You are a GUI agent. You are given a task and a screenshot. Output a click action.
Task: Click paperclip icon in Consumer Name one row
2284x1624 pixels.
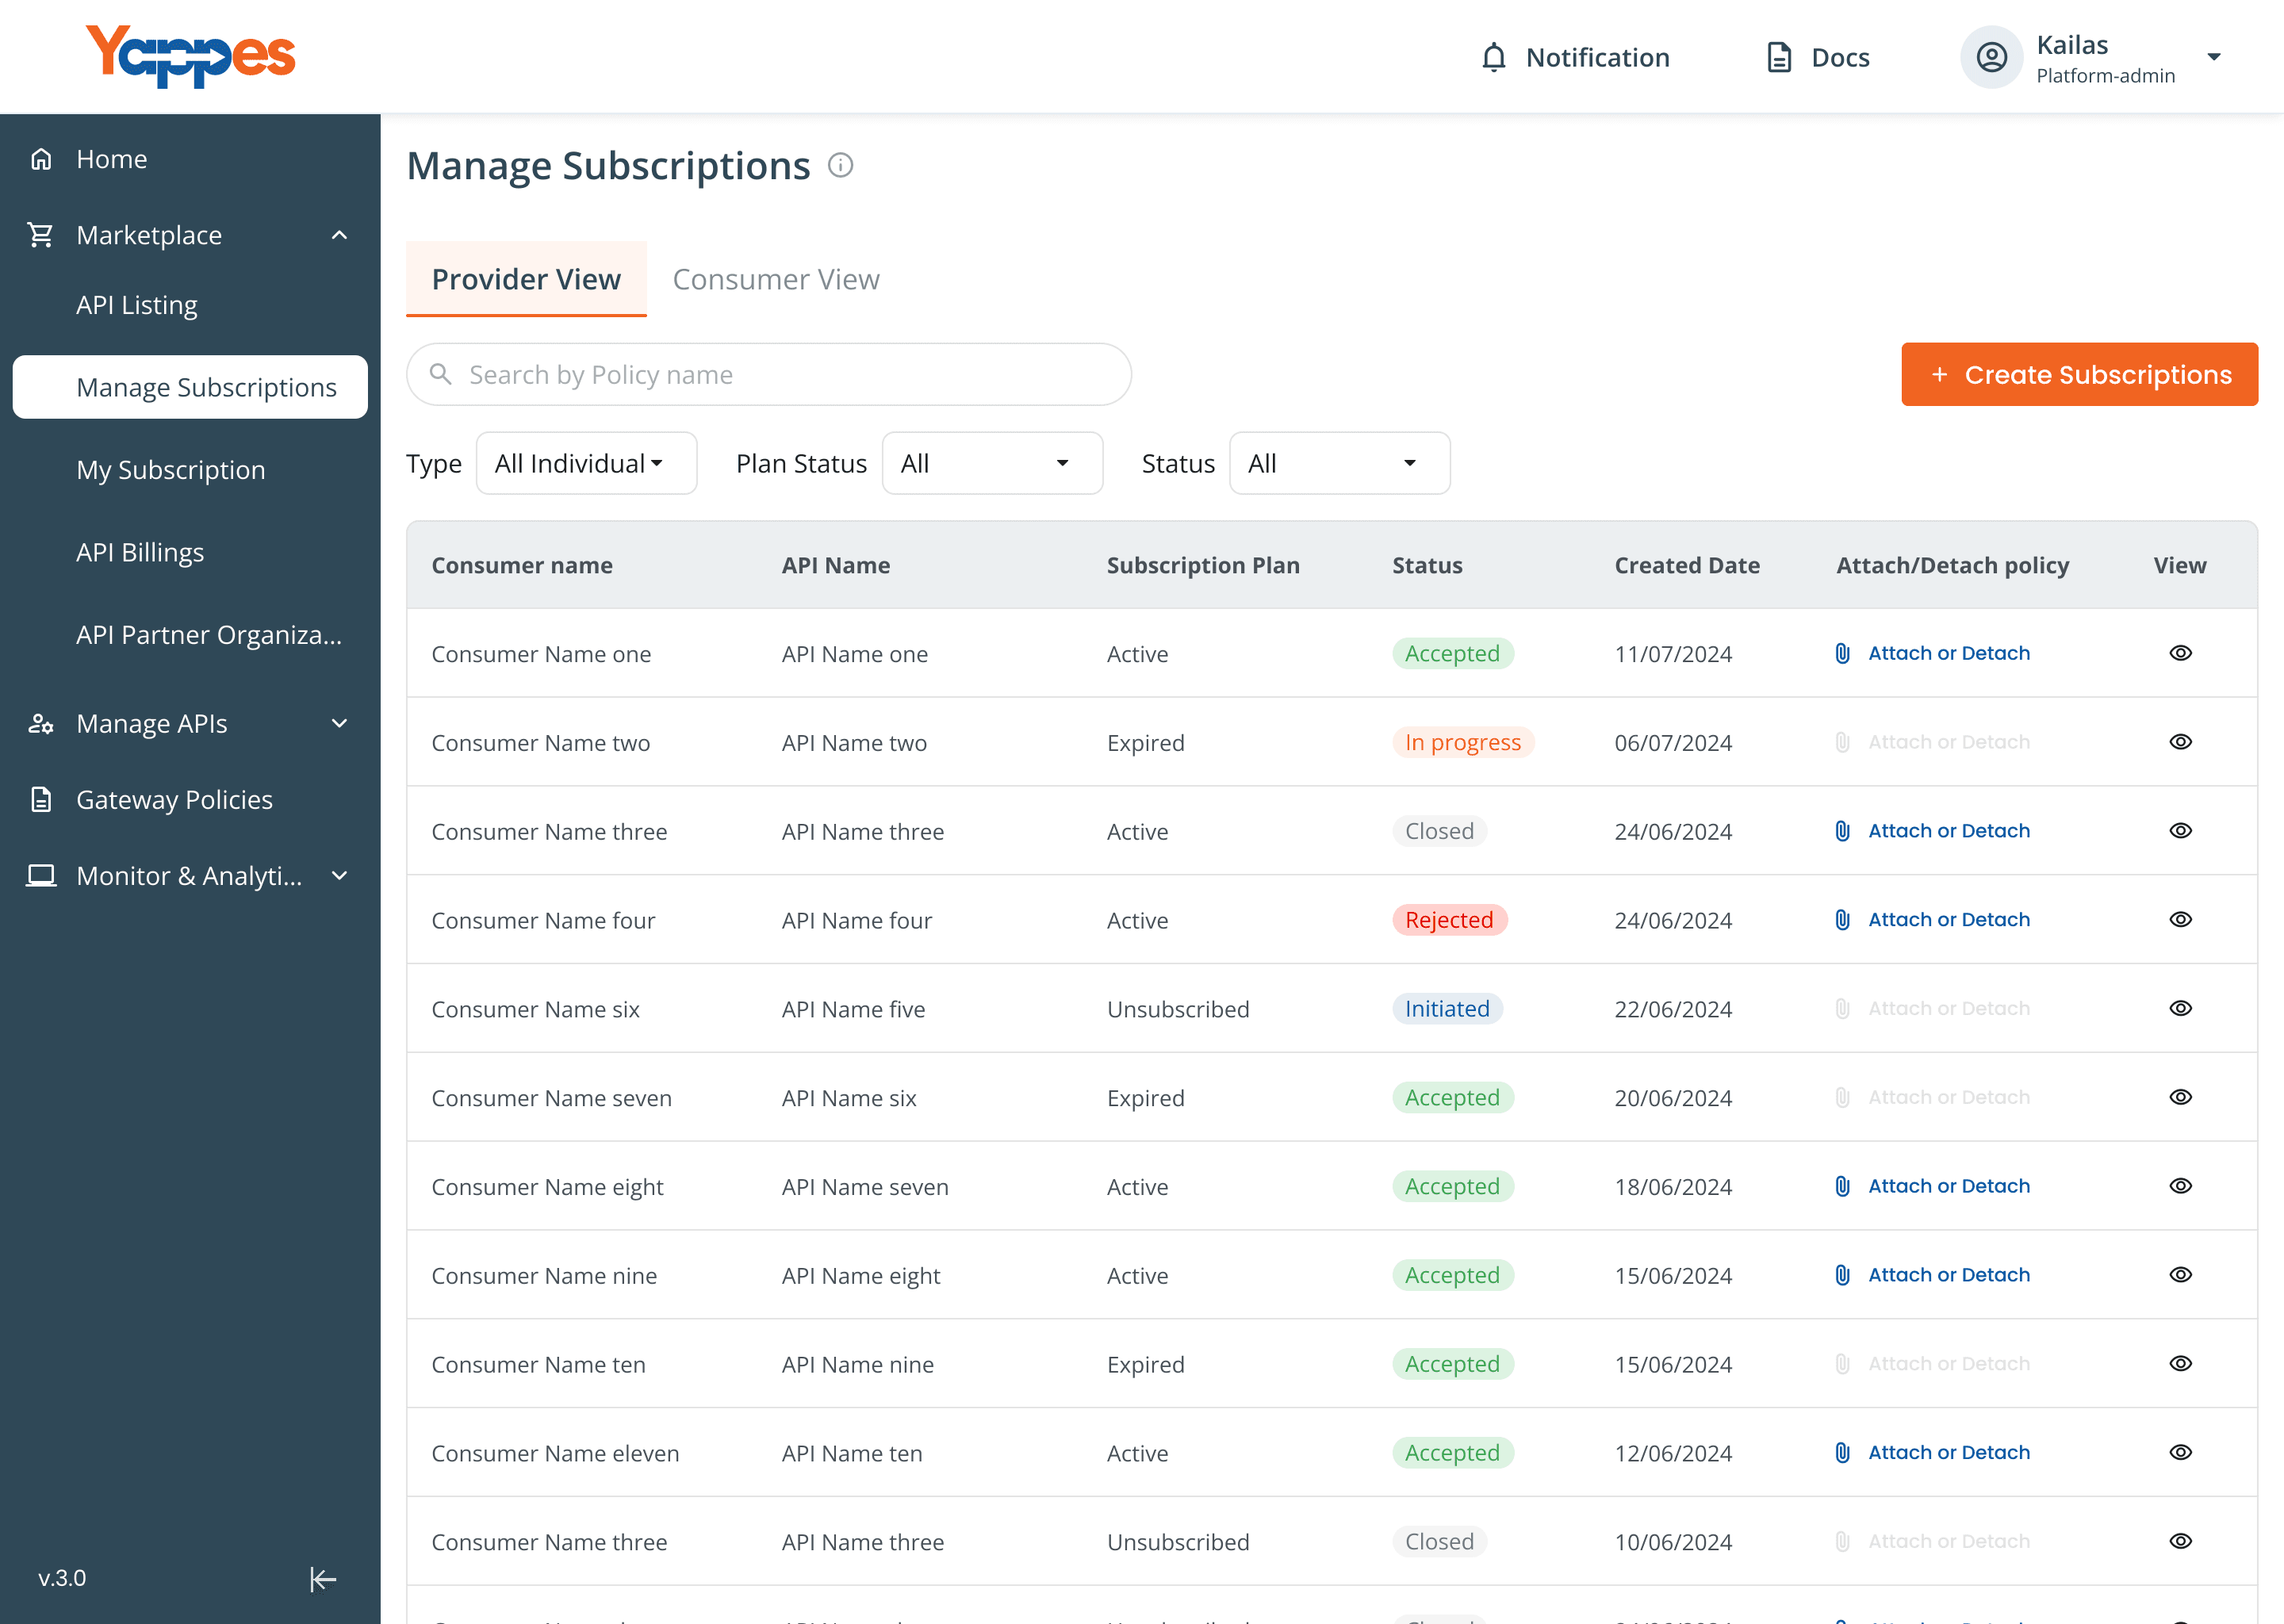tap(1842, 653)
